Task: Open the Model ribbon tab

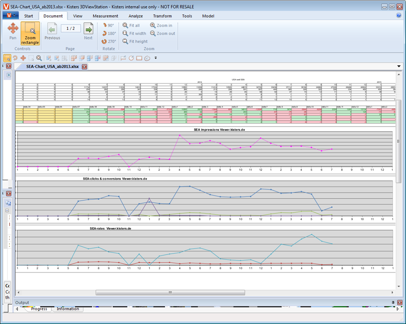Action: [x=208, y=16]
